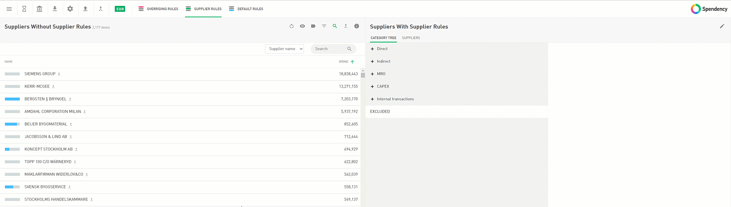Click the filter list icon
This screenshot has width=731, height=207.
tap(324, 26)
